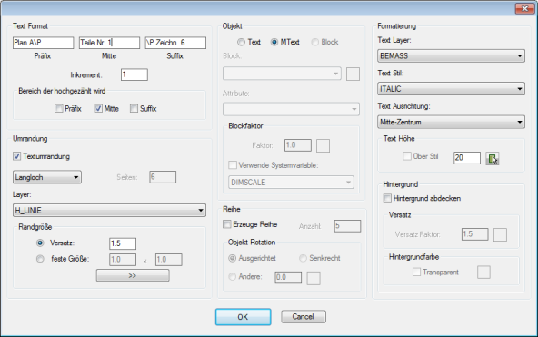This screenshot has width=538, height=337.
Task: Open the Text Layer BEMASS dropdown
Action: coord(451,56)
